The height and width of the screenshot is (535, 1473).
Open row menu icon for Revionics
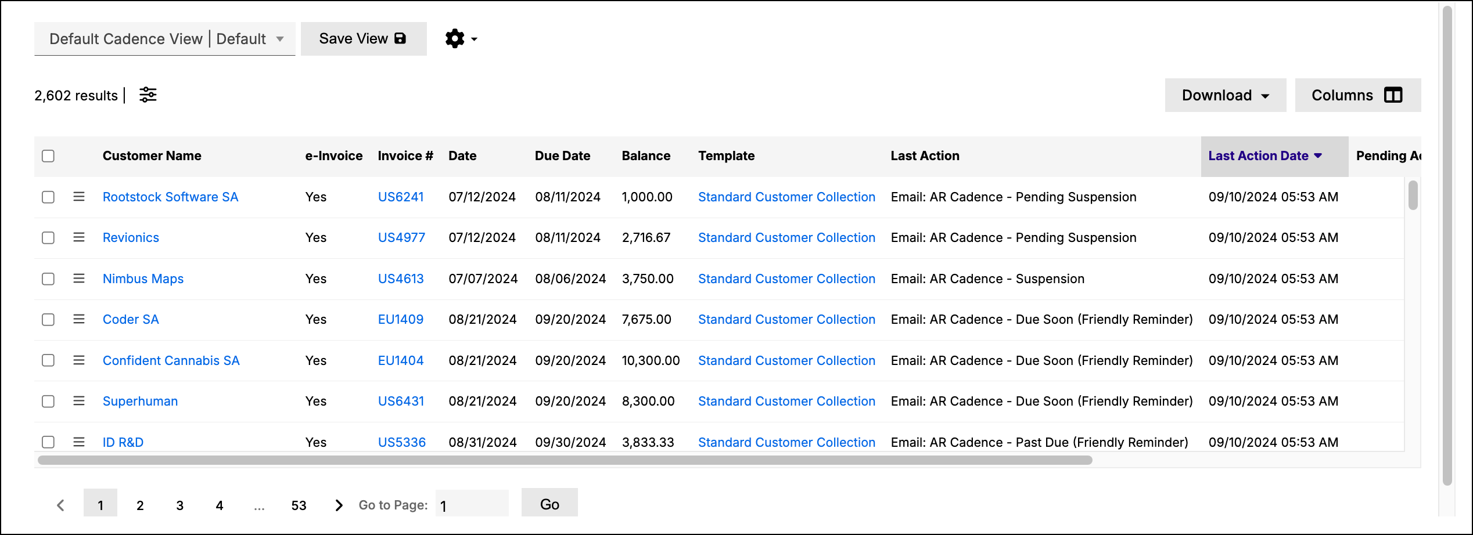(x=79, y=237)
